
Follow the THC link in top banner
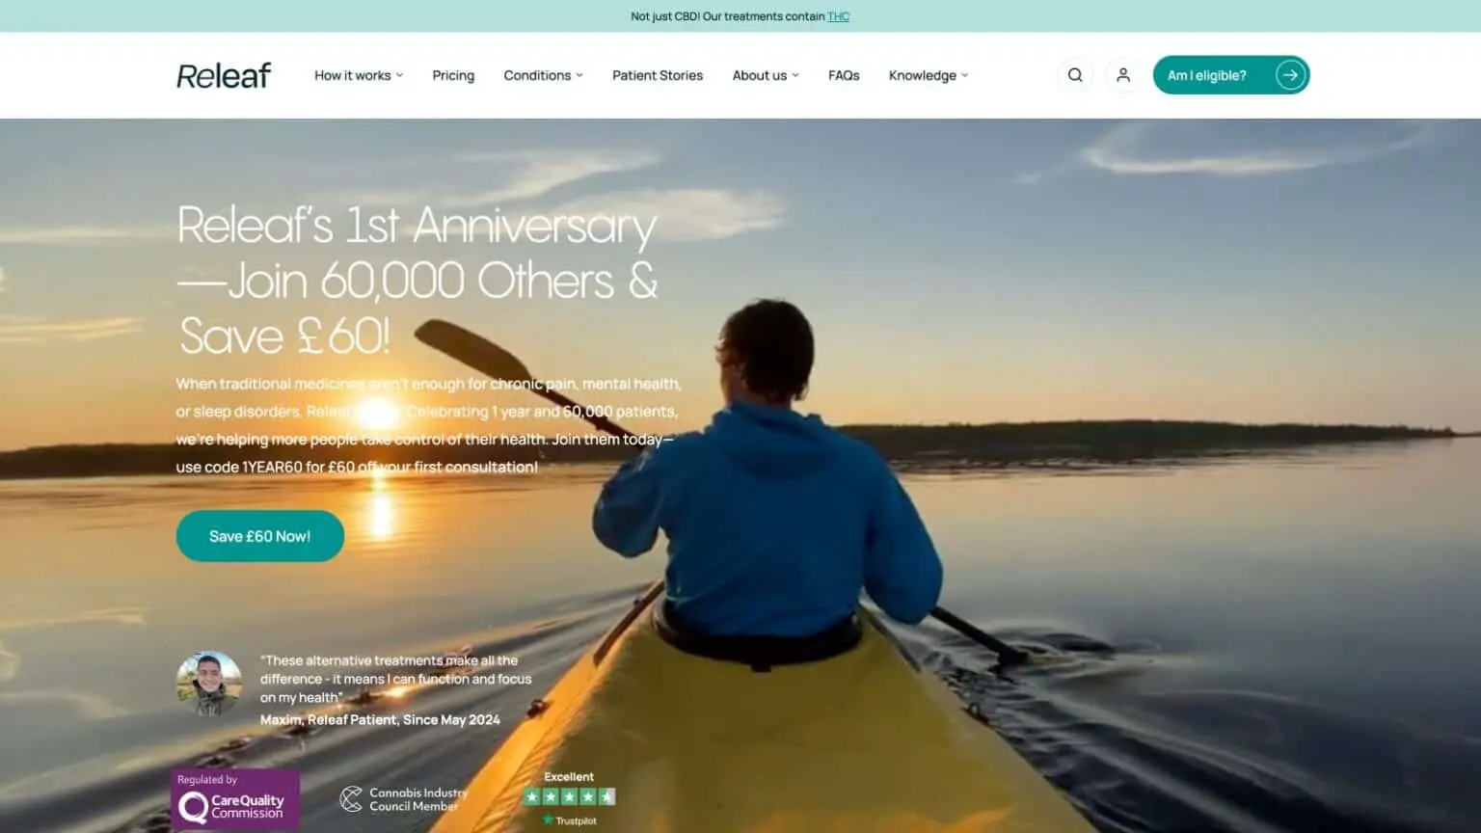pyautogui.click(x=839, y=16)
